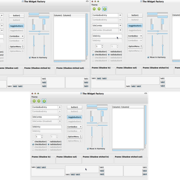The width and height of the screenshot is (180, 180).
Task: Click button1 in the upper-left window
Action: point(17,15)
